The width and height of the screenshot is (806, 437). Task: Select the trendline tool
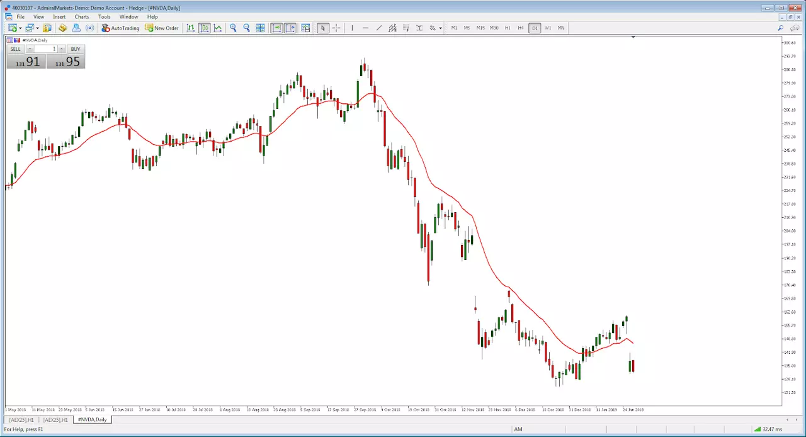378,28
